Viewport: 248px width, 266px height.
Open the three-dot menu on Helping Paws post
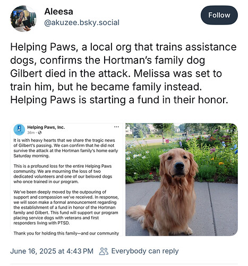point(116,127)
